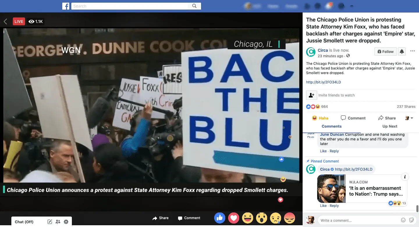The width and height of the screenshot is (419, 227).
Task: Click the Facebook logo in the top bar
Action: [65, 6]
